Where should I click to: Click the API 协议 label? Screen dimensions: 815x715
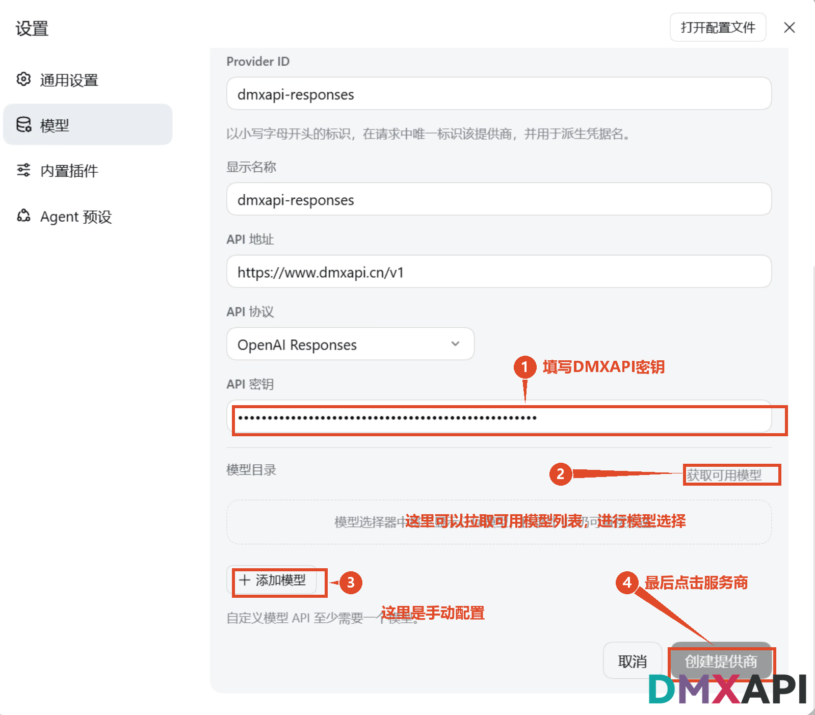click(x=250, y=312)
